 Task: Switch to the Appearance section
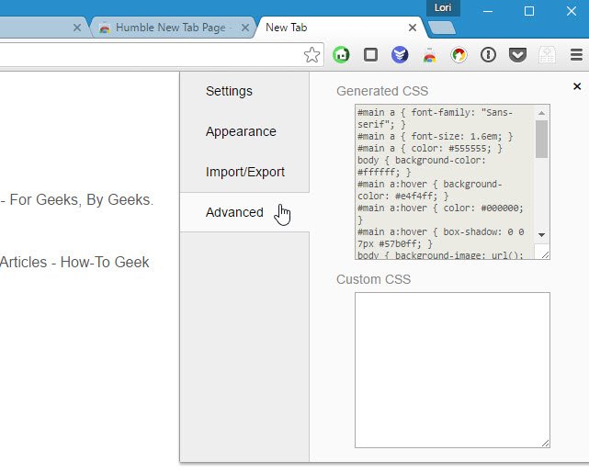[241, 131]
